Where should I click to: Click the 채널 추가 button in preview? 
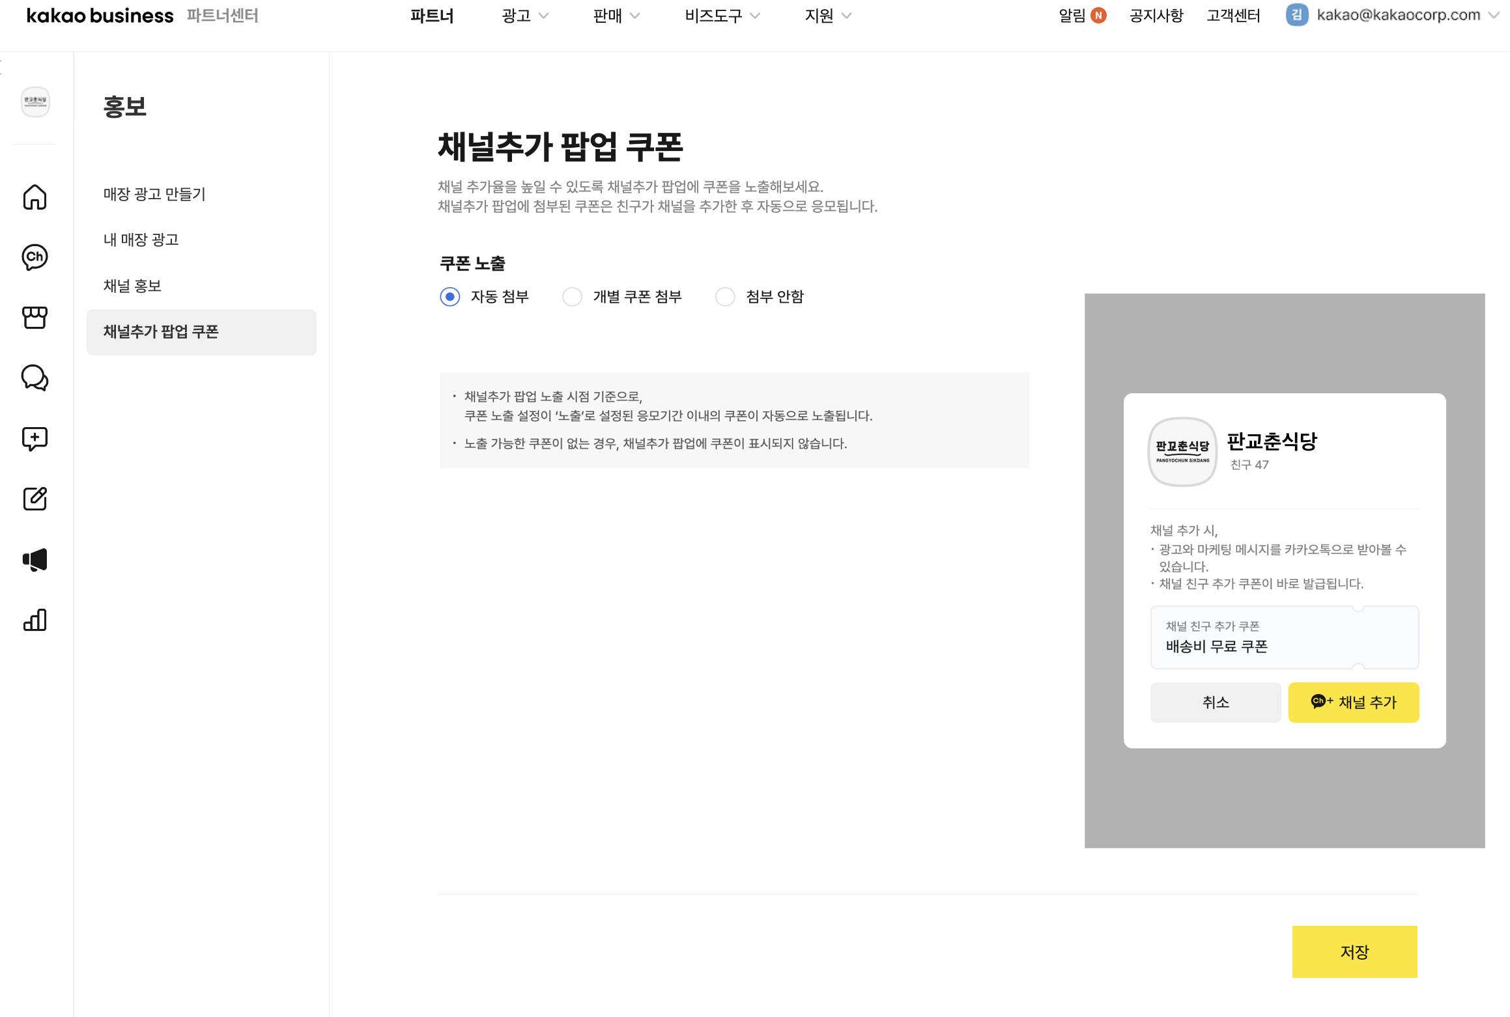point(1353,703)
